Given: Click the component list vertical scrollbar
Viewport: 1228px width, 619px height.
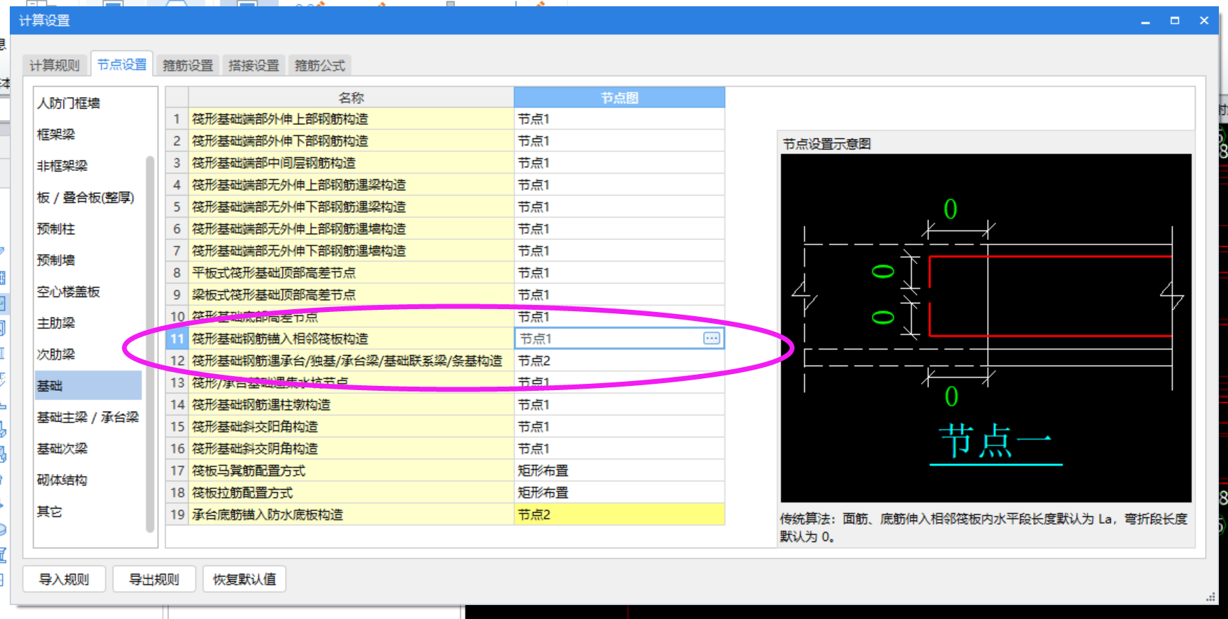Looking at the screenshot, I should tap(149, 343).
